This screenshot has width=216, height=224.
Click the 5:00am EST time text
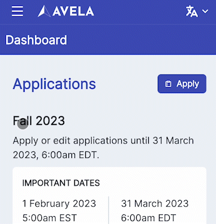[x=50, y=218]
